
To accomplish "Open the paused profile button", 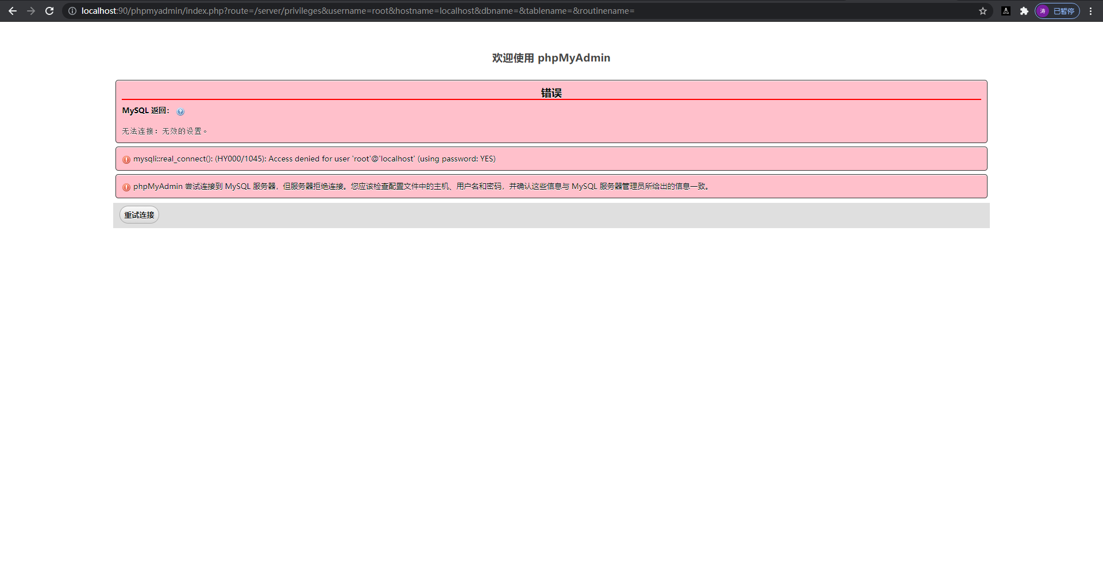I will (1057, 11).
